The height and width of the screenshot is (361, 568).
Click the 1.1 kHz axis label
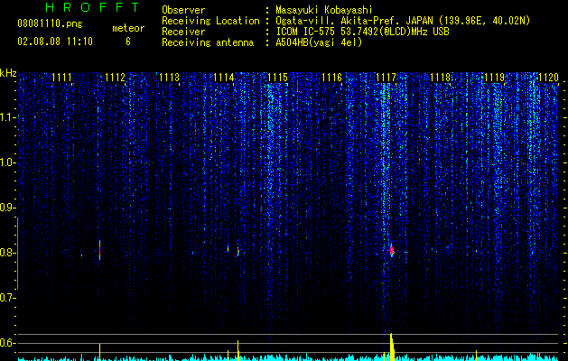pos(7,117)
